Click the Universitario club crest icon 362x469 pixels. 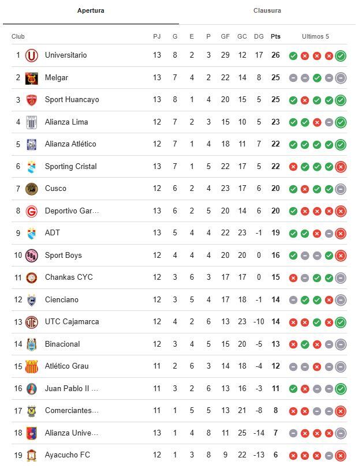click(x=31, y=55)
